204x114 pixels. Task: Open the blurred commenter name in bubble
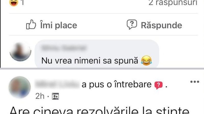click(64, 48)
